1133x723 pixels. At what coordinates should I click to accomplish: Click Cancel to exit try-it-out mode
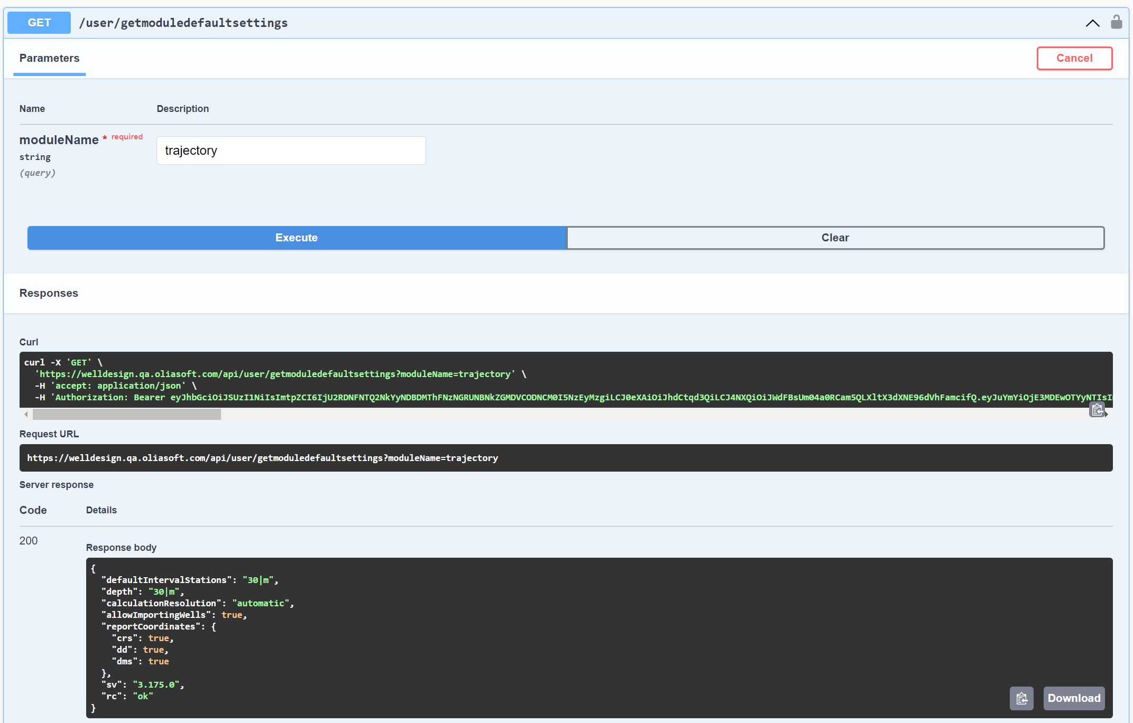(x=1074, y=58)
